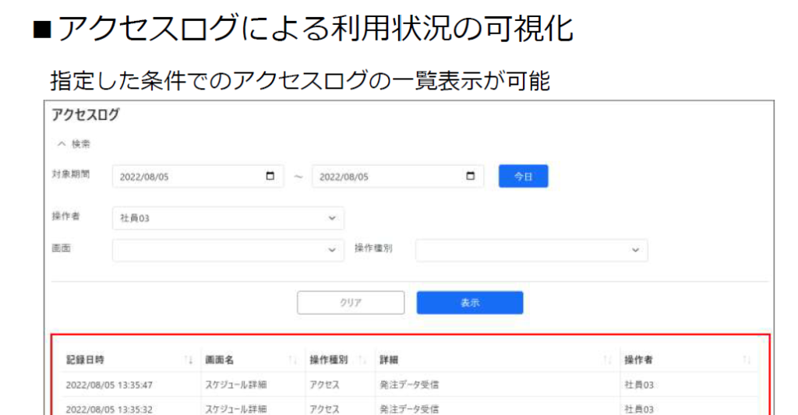Screen dimensions: 798x415
Task: Click 発注データ受信 detail in first row
Action: (x=409, y=385)
